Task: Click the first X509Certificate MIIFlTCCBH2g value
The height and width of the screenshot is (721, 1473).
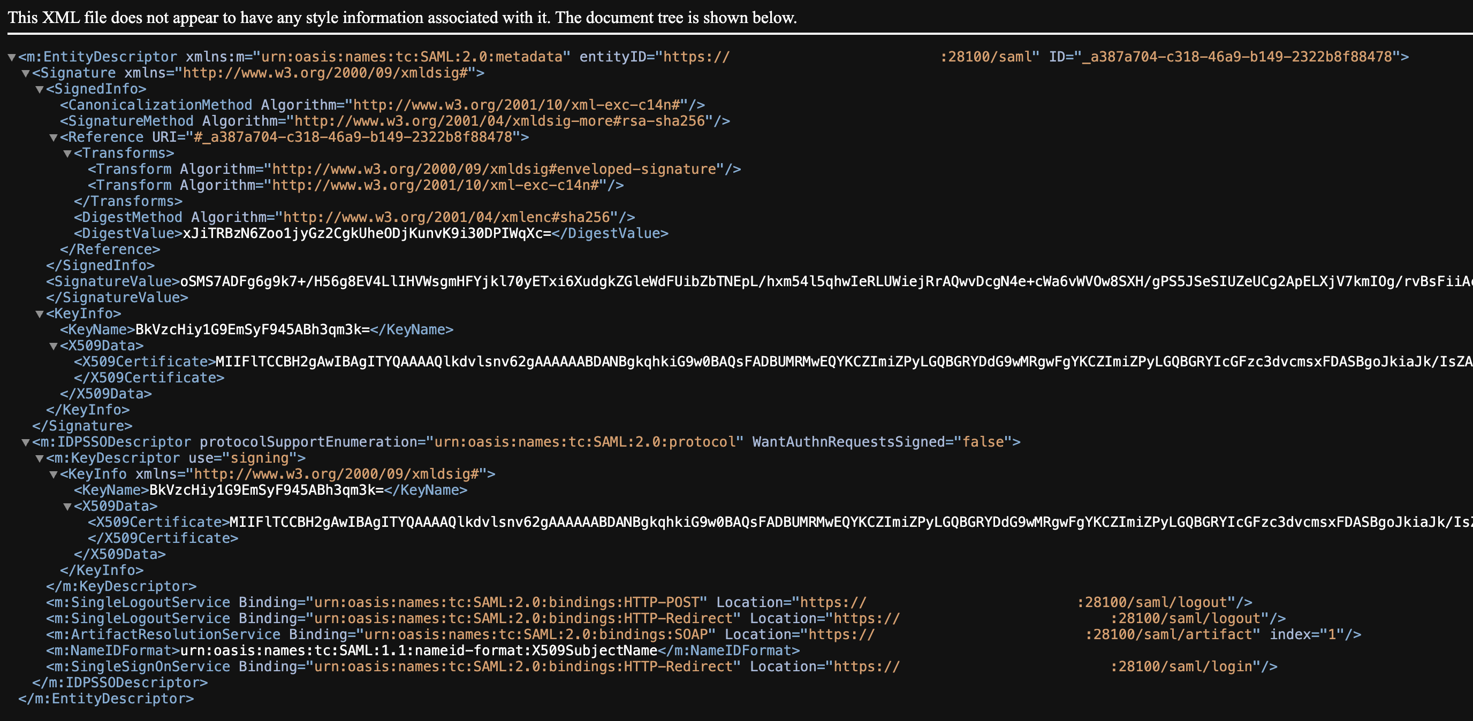Action: (x=844, y=362)
